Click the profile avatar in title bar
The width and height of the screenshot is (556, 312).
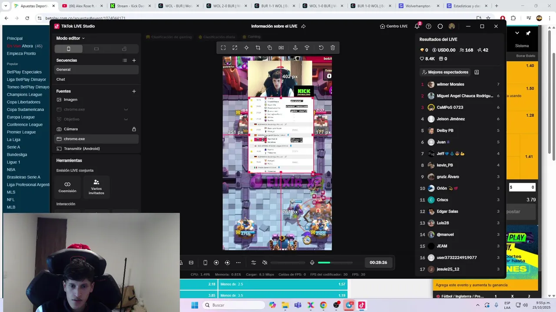(x=452, y=26)
